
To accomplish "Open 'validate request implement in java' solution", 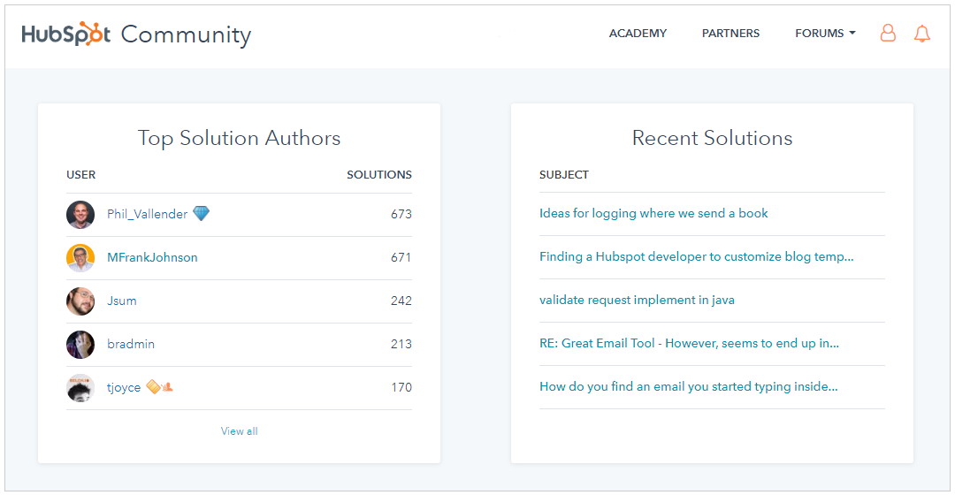I will 637,300.
